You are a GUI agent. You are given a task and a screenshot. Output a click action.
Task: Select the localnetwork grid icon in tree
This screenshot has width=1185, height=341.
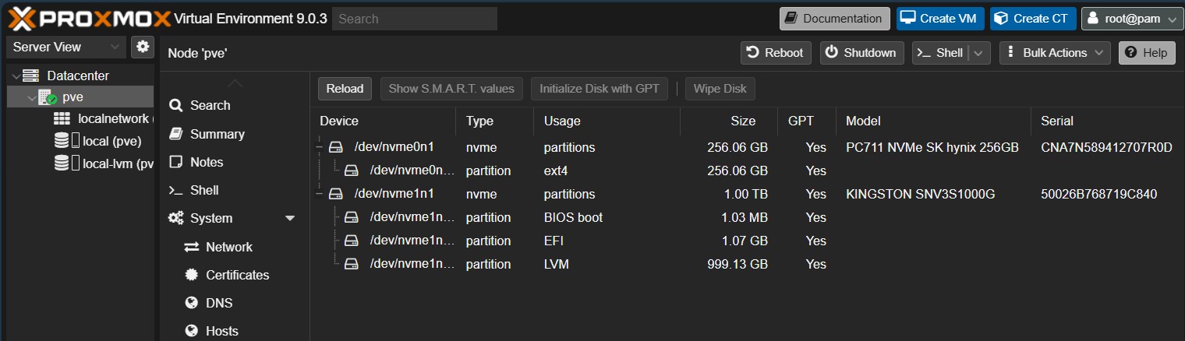click(x=62, y=118)
